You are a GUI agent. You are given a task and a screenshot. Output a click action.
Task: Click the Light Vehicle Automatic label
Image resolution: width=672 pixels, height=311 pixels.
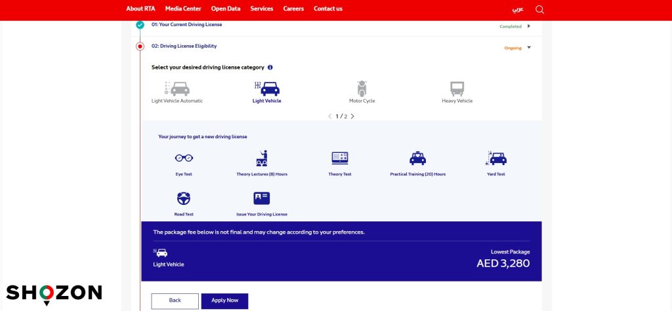177,101
